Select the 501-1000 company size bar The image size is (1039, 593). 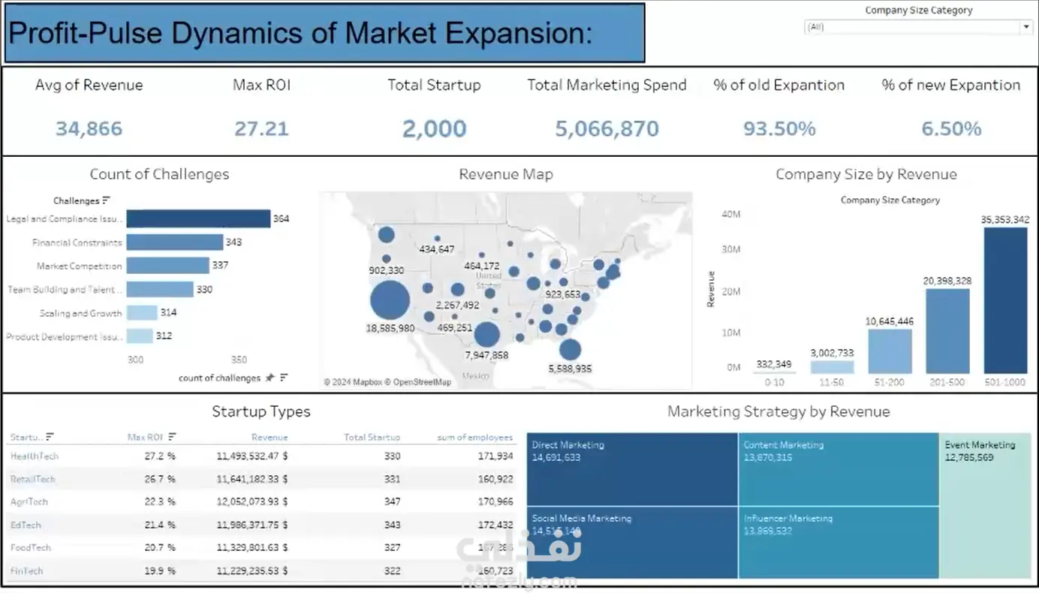(x=1005, y=300)
